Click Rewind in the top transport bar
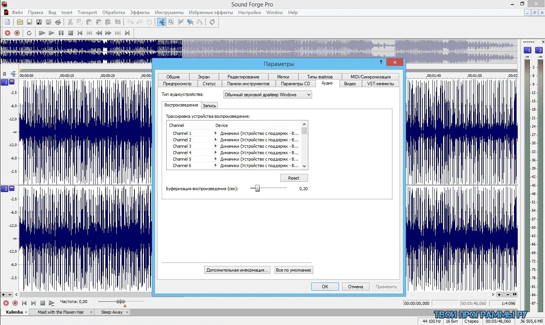The width and height of the screenshot is (545, 325). point(99,33)
